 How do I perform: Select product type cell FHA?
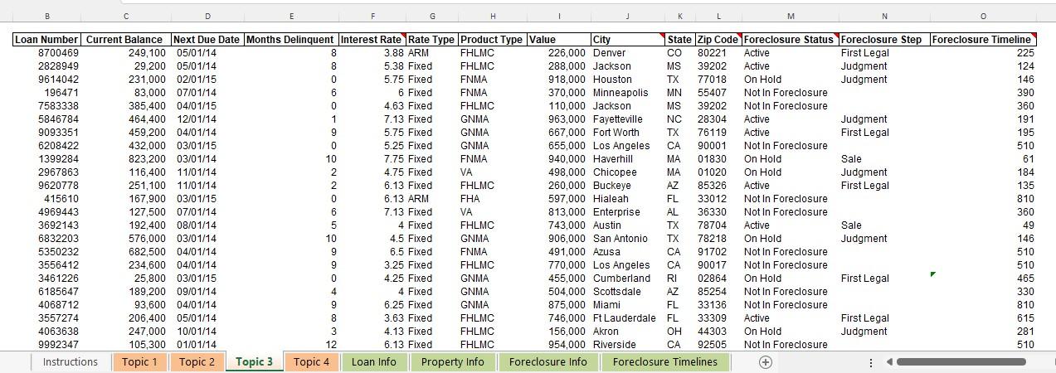click(x=493, y=199)
